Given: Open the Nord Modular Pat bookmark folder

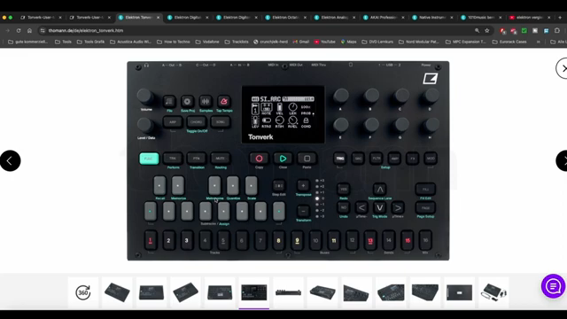Looking at the screenshot, I should tap(419, 42).
